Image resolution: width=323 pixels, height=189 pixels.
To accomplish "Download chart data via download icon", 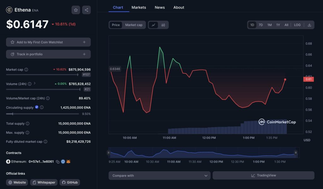I will point(309,25).
